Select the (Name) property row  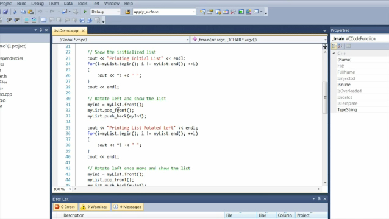pyautogui.click(x=362, y=60)
